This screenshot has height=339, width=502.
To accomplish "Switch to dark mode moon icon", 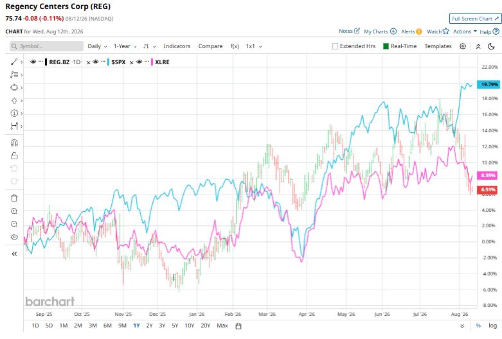I will click(x=492, y=46).
